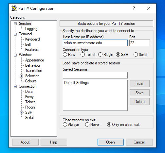Screen dimensions: 165x153
Task: Open the Logging category
Action: [x=31, y=29]
